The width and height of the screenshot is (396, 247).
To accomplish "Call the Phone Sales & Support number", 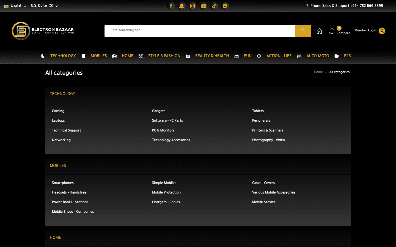I will click(345, 5).
